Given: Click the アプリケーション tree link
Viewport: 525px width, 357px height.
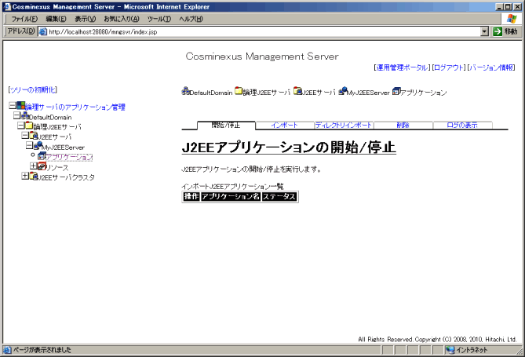Looking at the screenshot, I should (69, 157).
